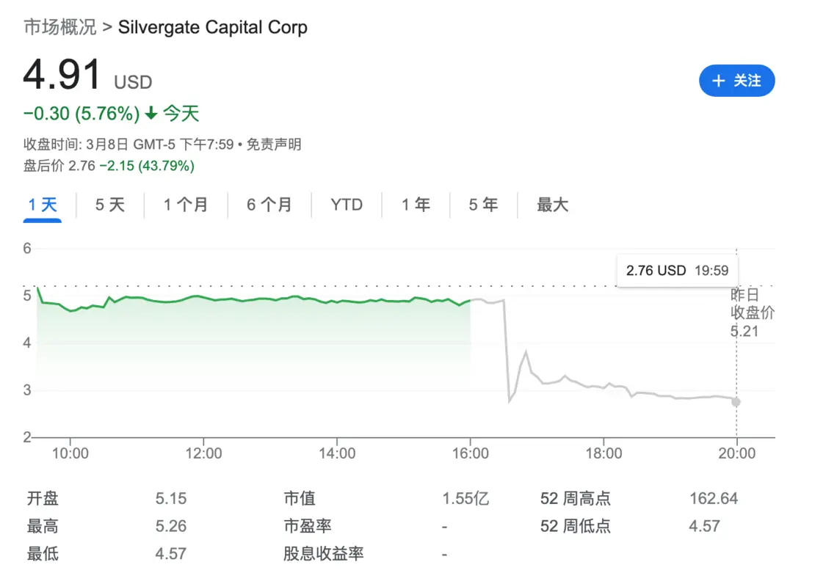Open the 市场概况 breadcrumb link
826x584 pixels.
(x=60, y=27)
